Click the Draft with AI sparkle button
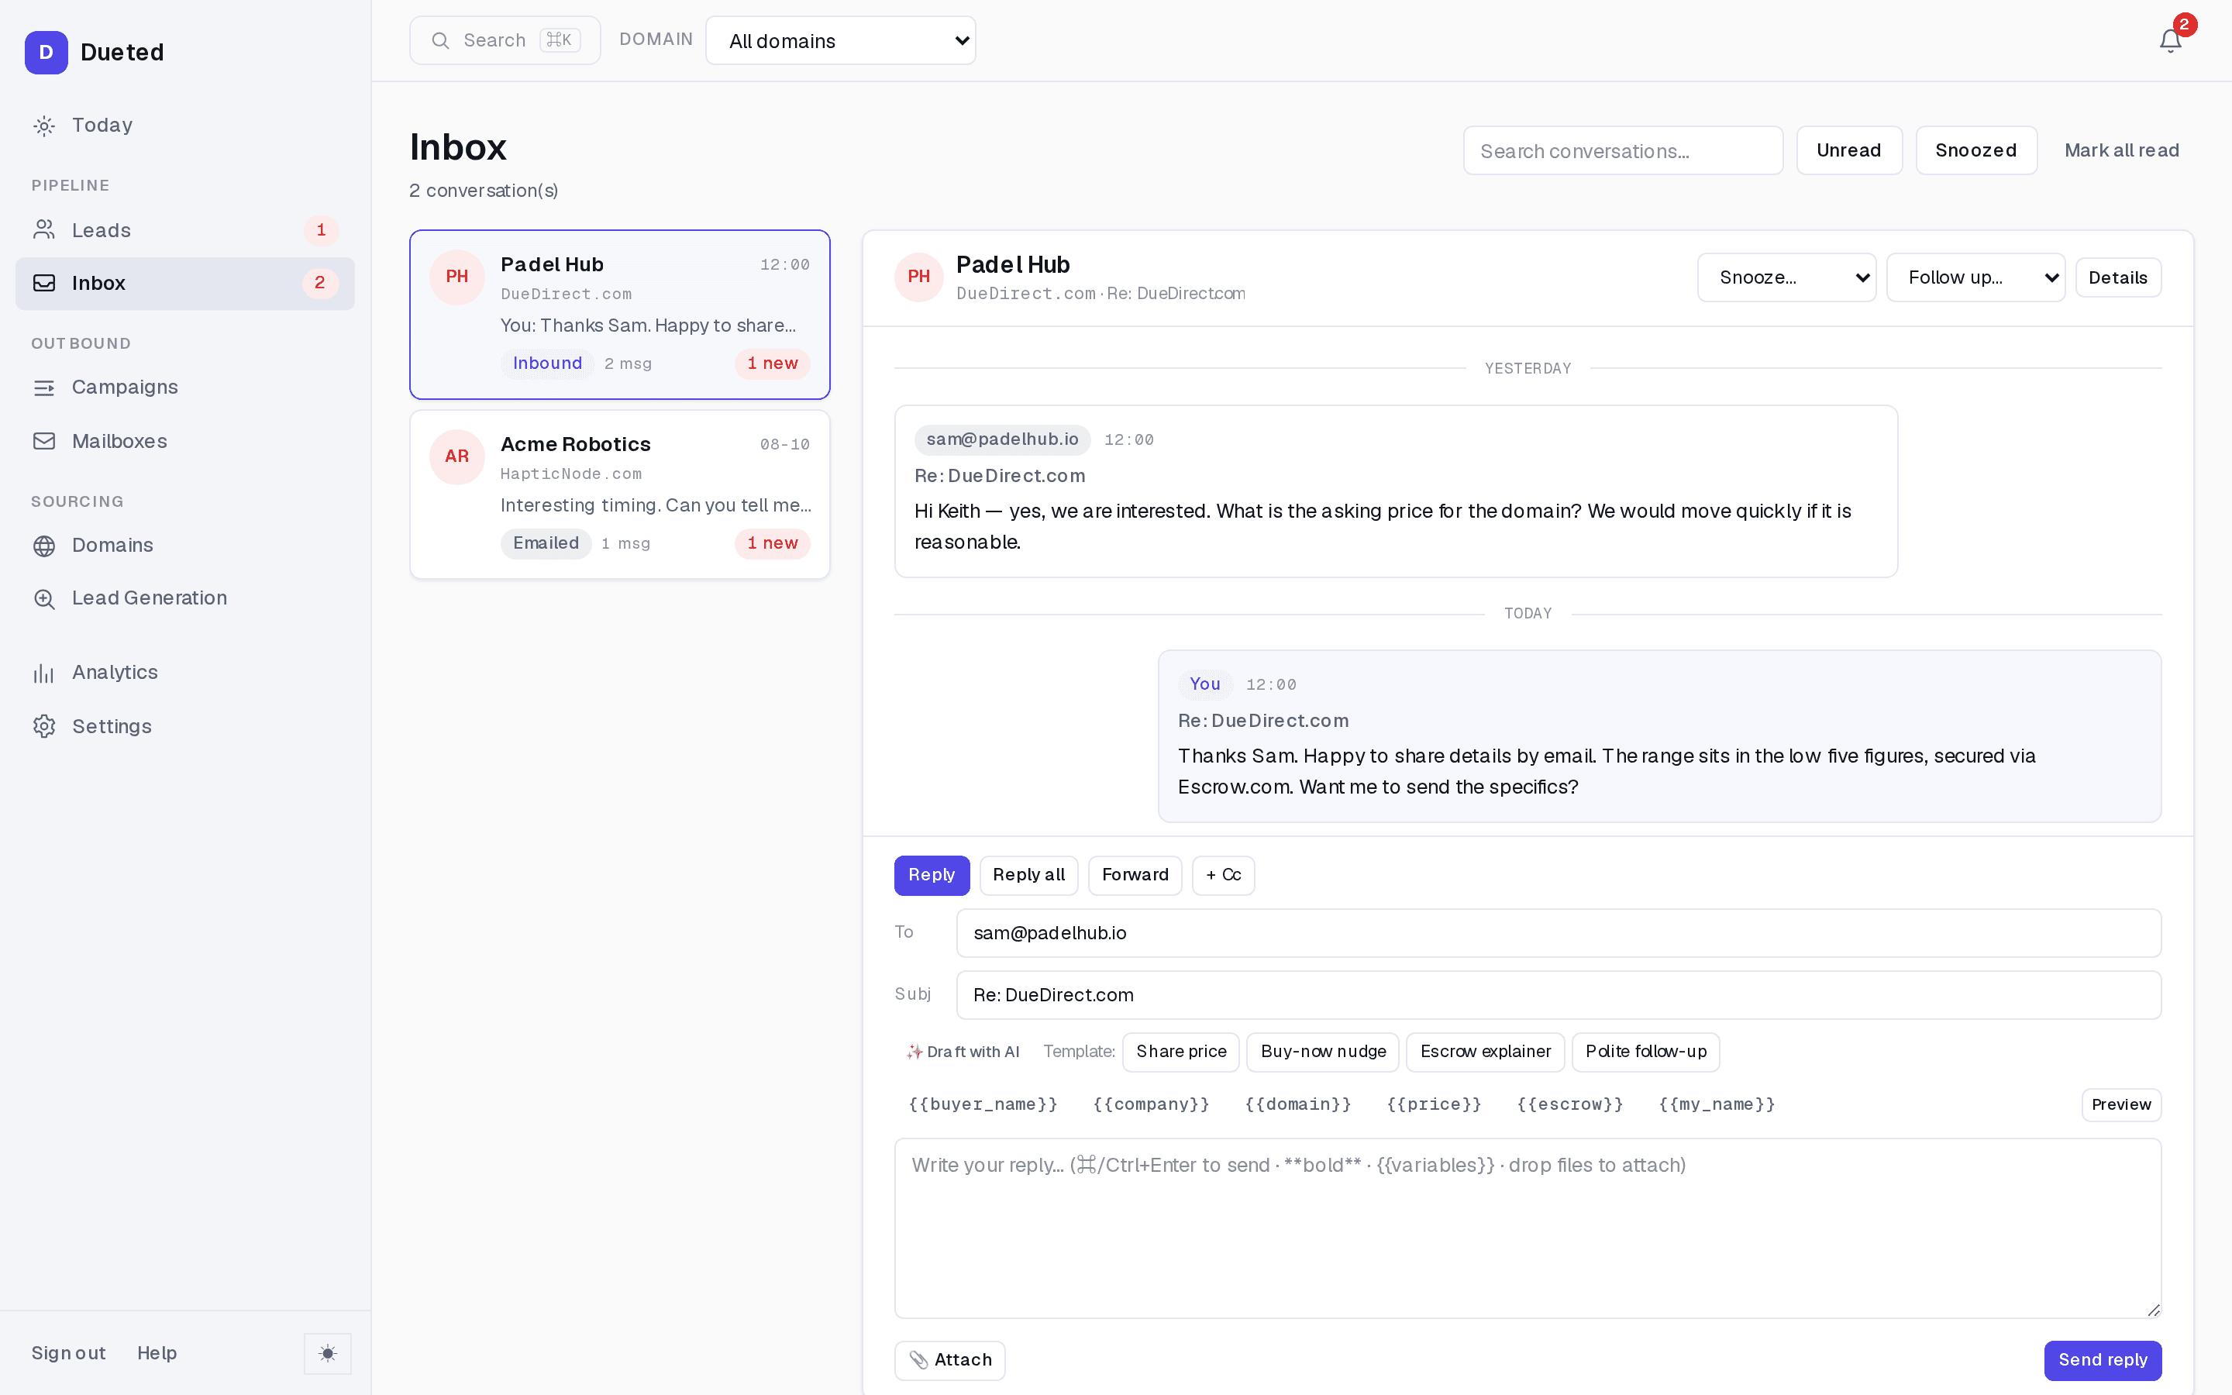This screenshot has height=1395, width=2232. point(963,1052)
